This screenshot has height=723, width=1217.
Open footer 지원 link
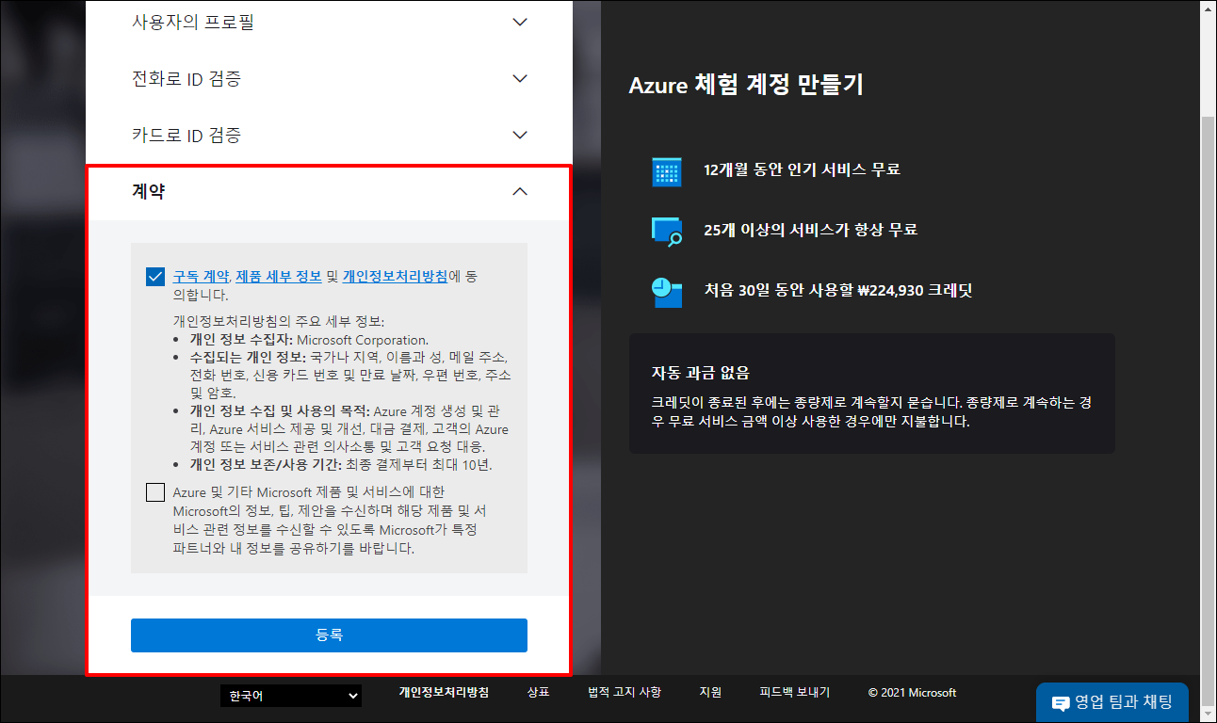pyautogui.click(x=710, y=692)
